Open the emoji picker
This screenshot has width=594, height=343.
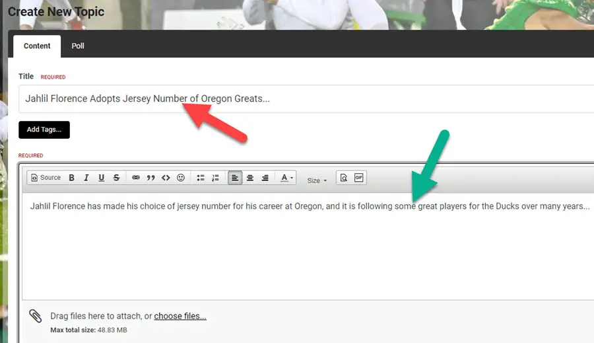click(181, 178)
